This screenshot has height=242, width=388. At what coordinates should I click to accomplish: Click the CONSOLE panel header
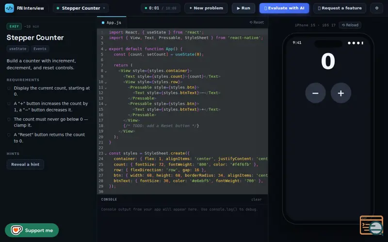click(109, 199)
